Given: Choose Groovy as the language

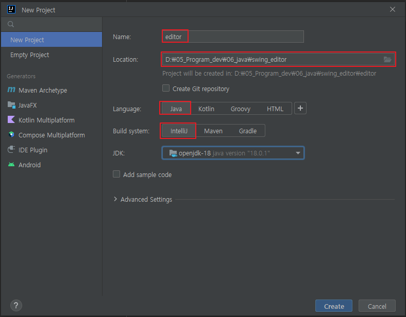Looking at the screenshot, I should (241, 109).
